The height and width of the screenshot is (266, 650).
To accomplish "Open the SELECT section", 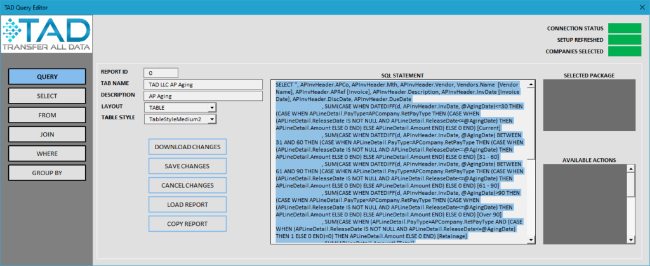I will point(47,96).
